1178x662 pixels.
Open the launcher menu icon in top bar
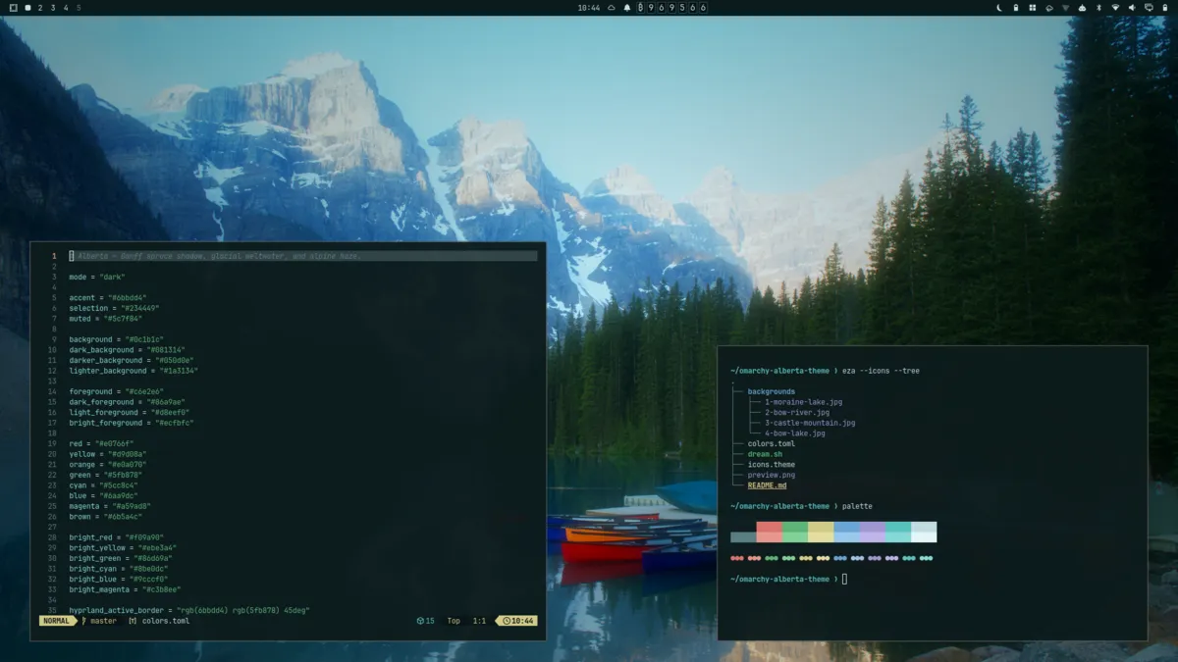(13, 8)
